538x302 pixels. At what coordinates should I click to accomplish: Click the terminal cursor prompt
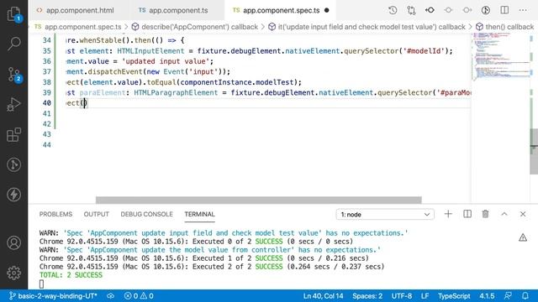coord(41,284)
